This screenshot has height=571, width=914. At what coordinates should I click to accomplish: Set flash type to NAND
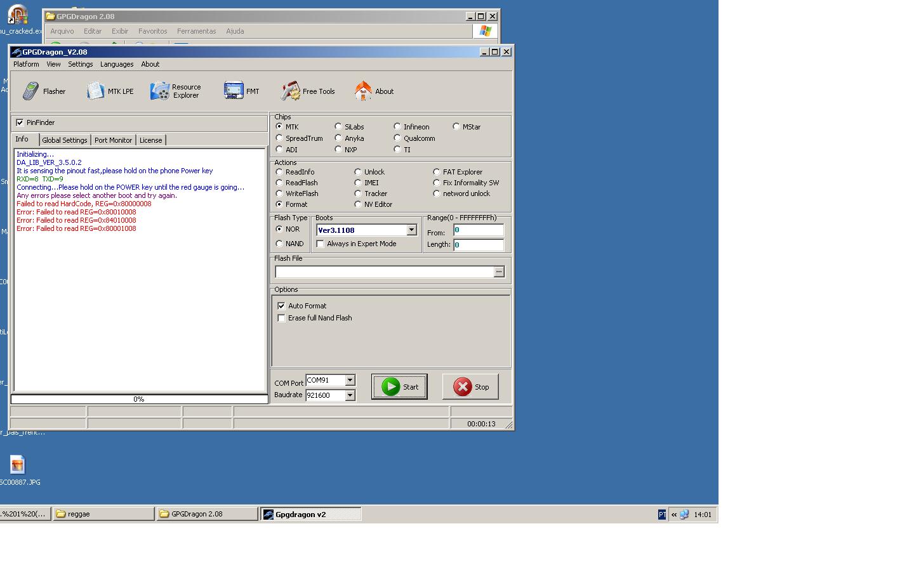(x=279, y=244)
